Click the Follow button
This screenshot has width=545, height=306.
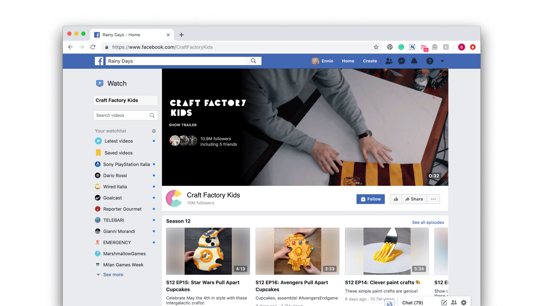tap(371, 199)
